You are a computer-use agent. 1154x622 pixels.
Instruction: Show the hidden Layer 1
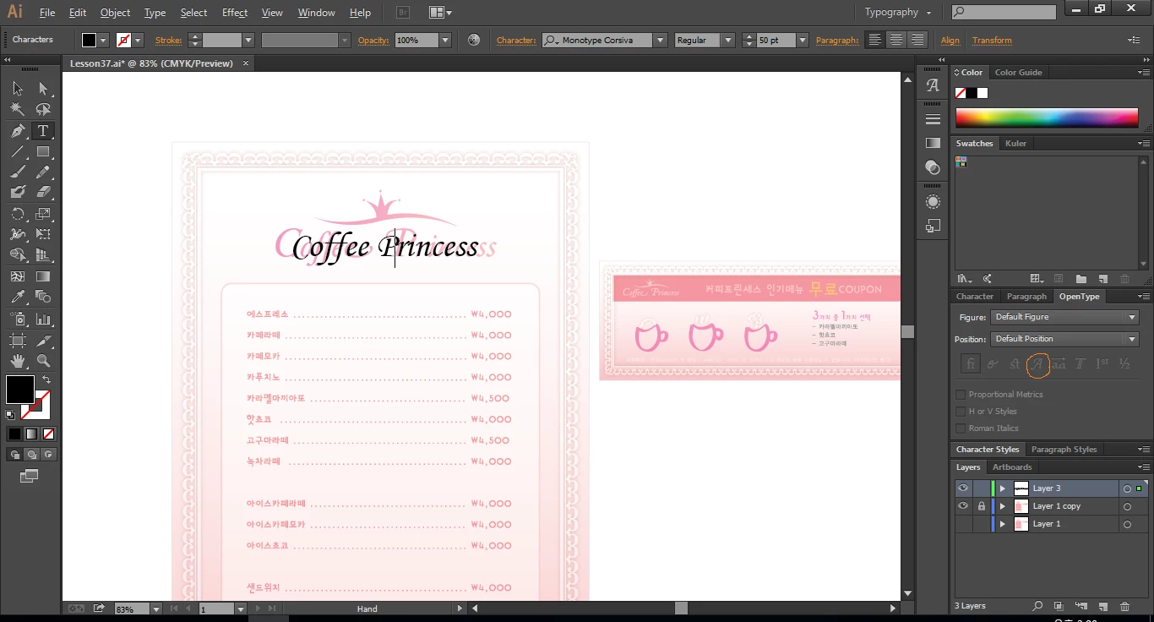963,524
